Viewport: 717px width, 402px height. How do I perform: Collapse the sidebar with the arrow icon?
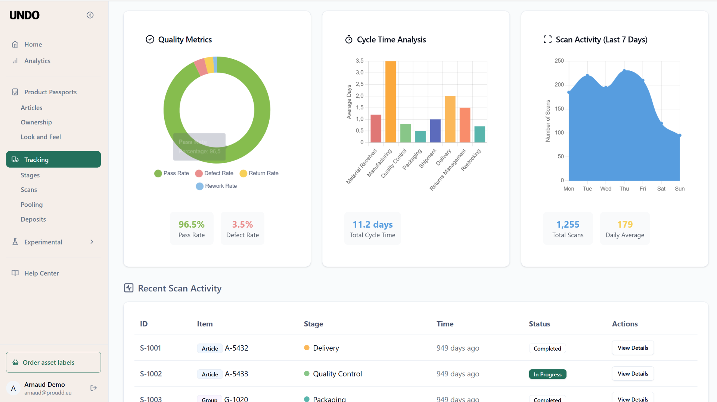(x=90, y=15)
